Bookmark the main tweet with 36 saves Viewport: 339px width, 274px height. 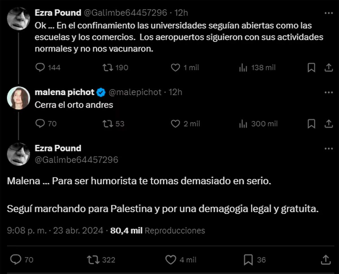(248, 260)
